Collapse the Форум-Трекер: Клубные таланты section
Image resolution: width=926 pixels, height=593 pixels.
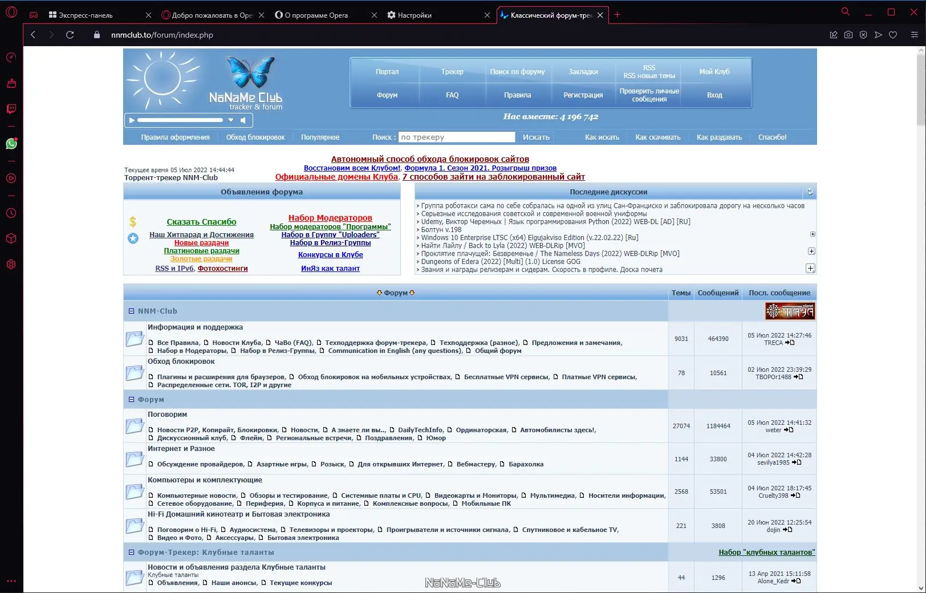coord(131,553)
